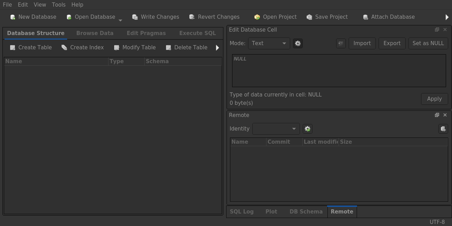
Task: Float the Remote panel
Action: [x=437, y=115]
